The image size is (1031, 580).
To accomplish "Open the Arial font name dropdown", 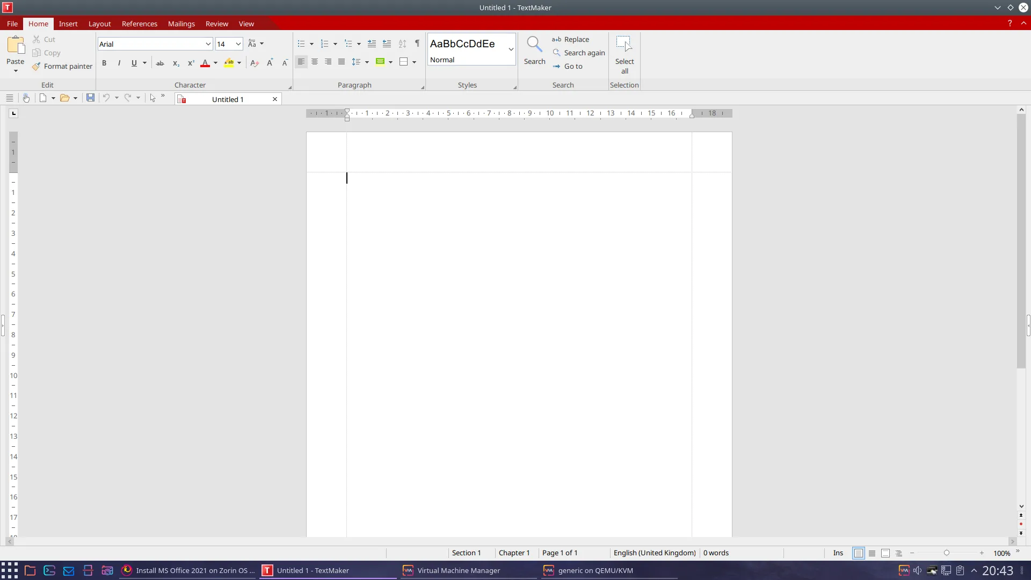I will (x=208, y=44).
